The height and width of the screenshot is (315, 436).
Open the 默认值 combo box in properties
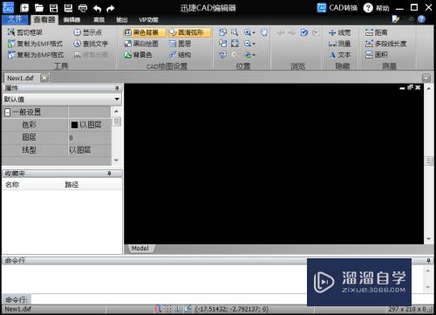click(x=62, y=99)
